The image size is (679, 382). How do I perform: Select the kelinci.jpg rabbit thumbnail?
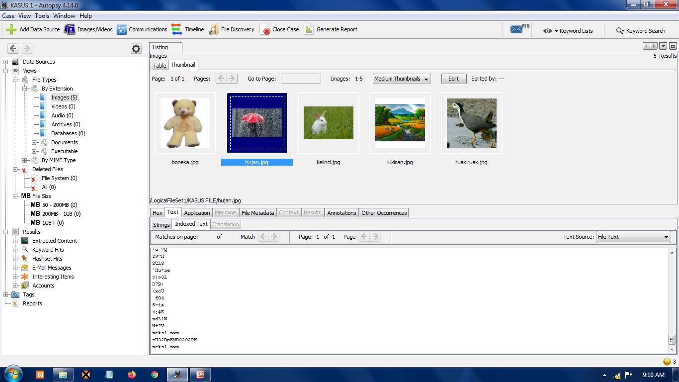pyautogui.click(x=328, y=123)
